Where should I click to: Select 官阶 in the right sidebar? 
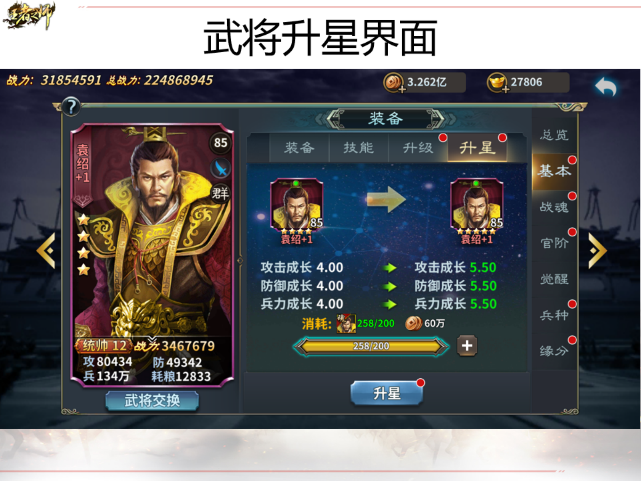click(x=554, y=243)
